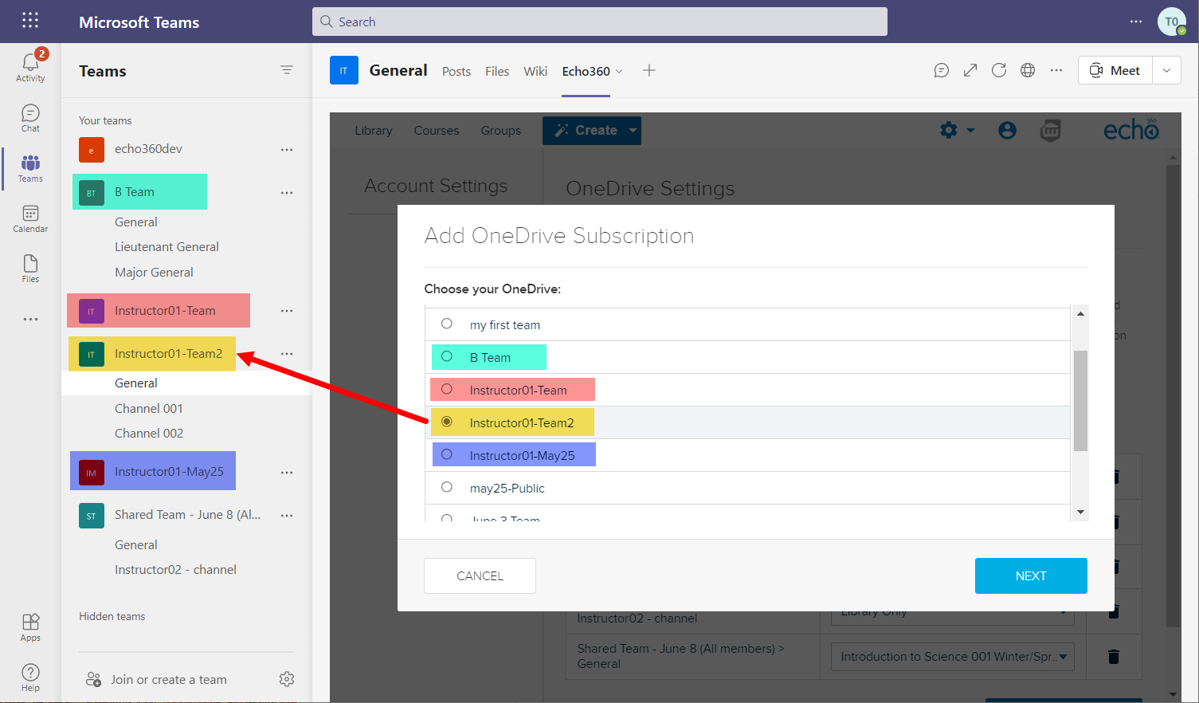This screenshot has width=1199, height=703.
Task: Expand the Echo360 tab chevron
Action: coord(619,71)
